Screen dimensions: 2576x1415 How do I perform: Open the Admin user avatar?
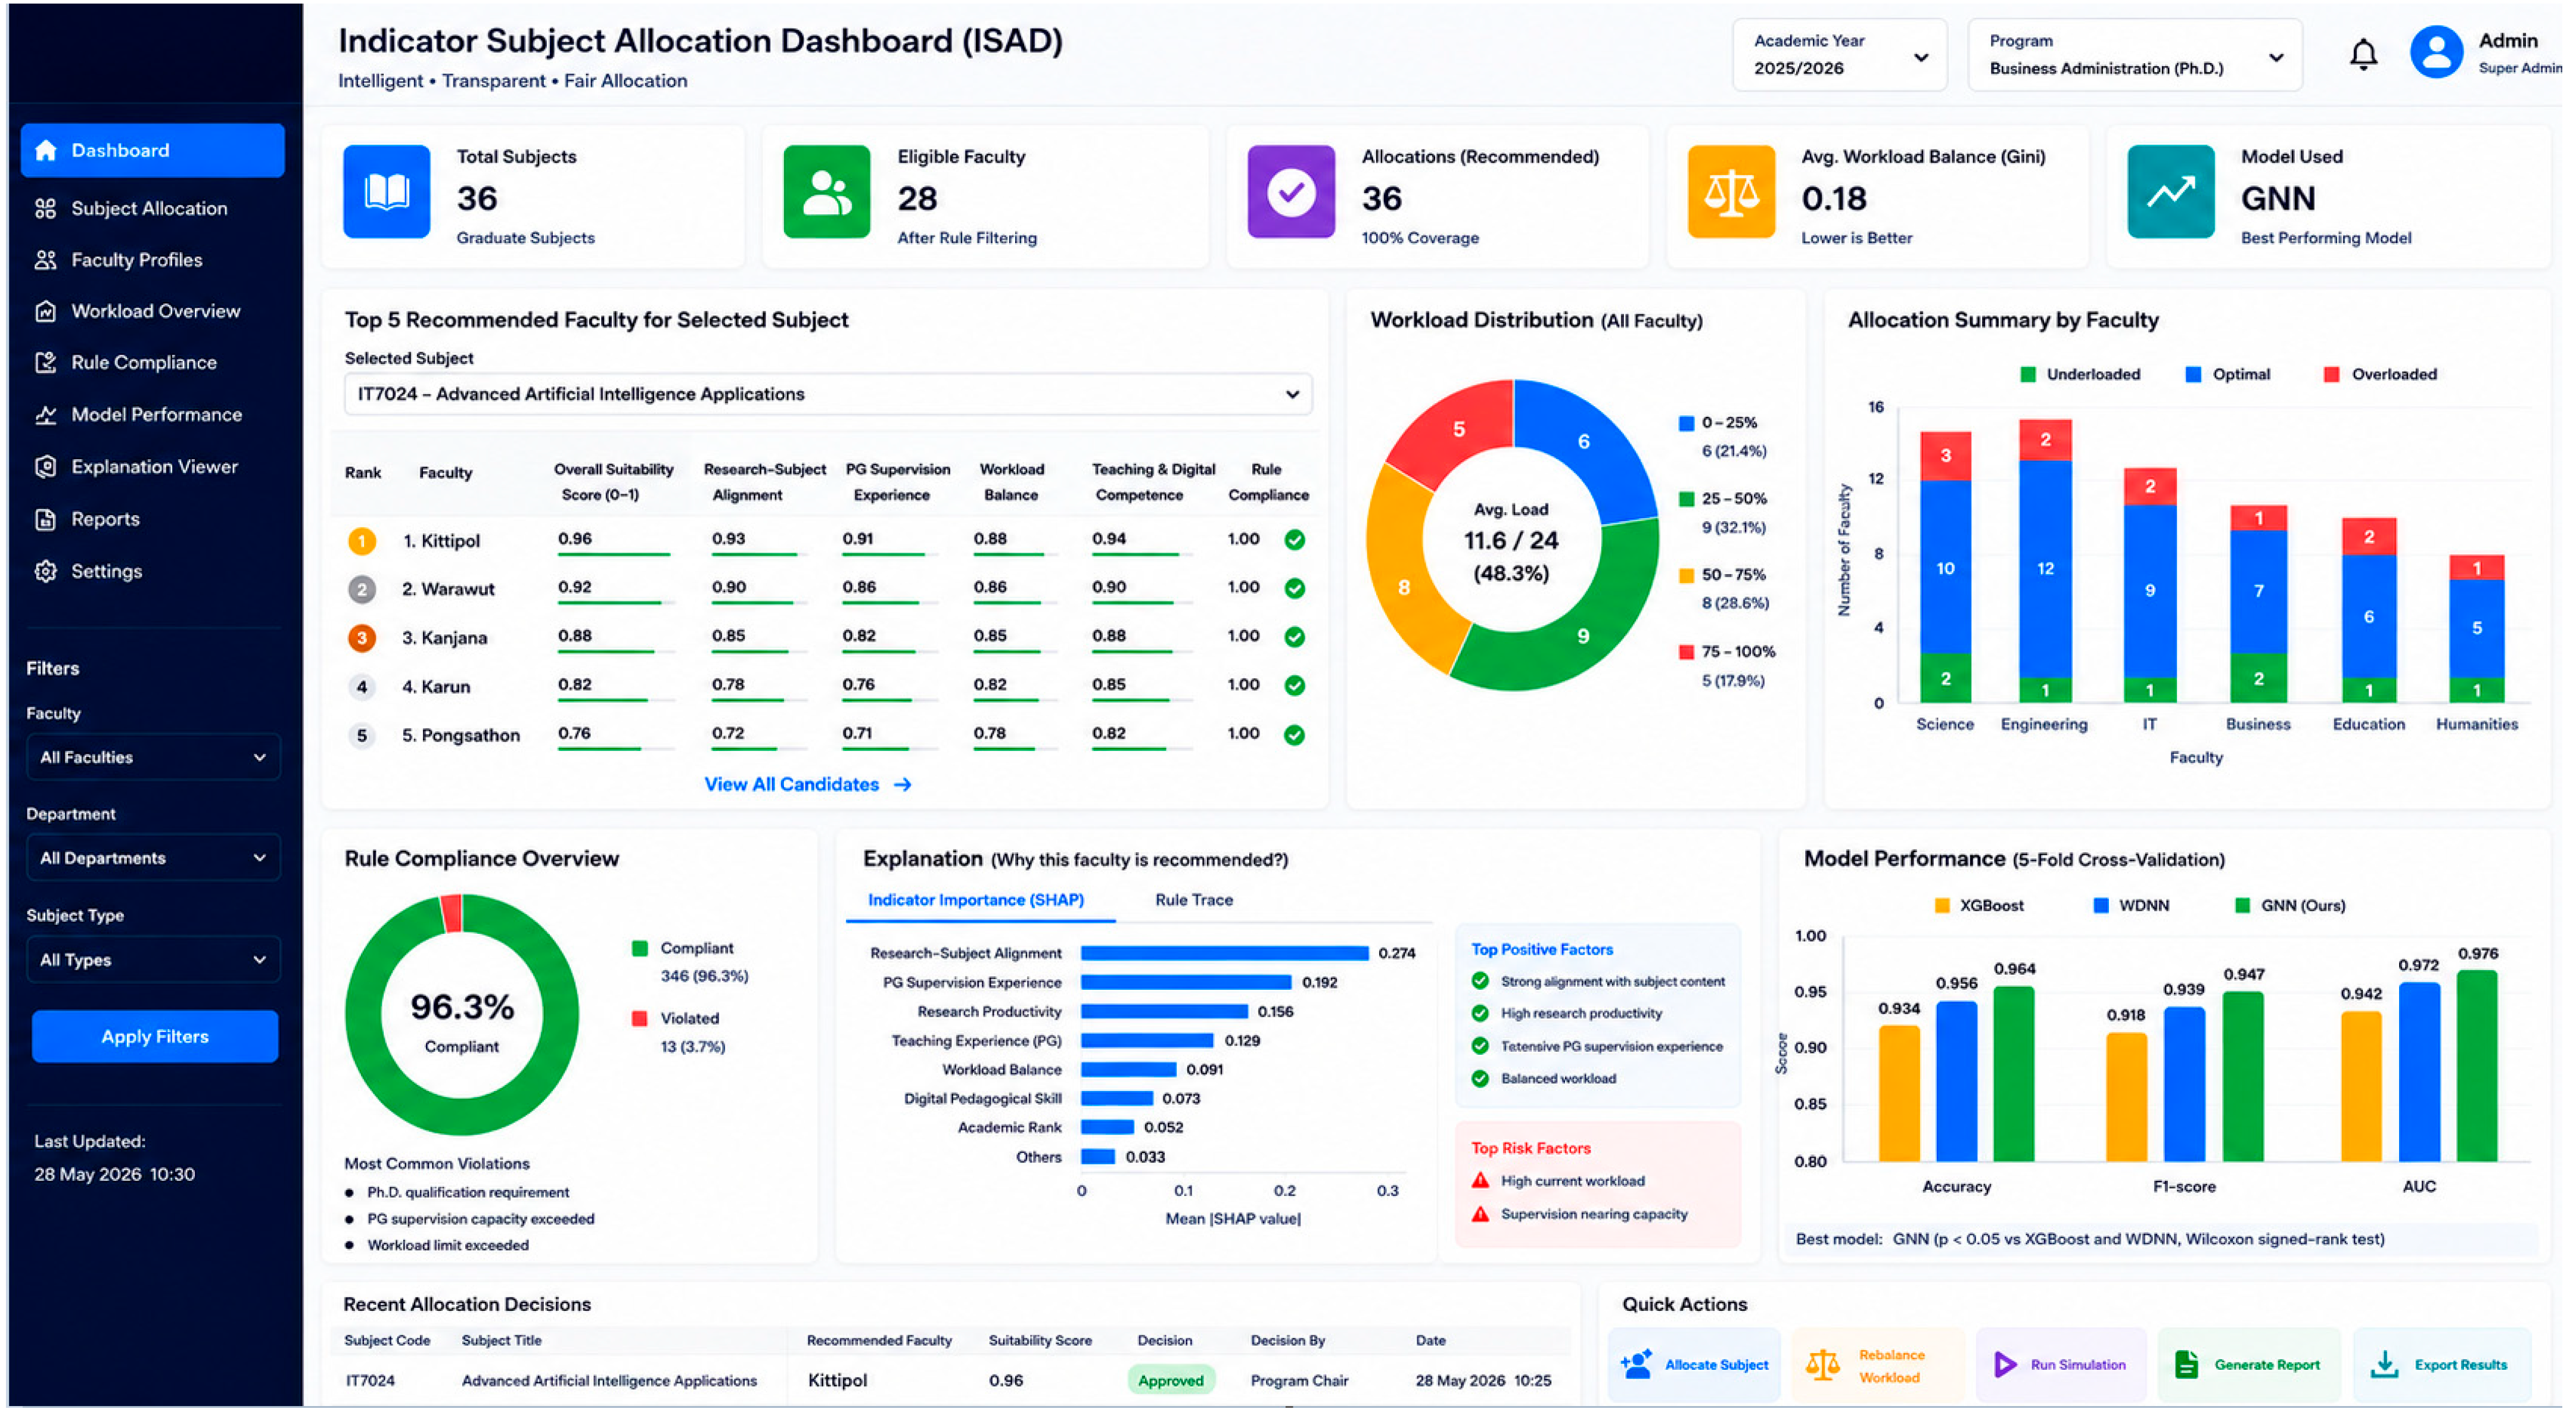coord(2435,52)
